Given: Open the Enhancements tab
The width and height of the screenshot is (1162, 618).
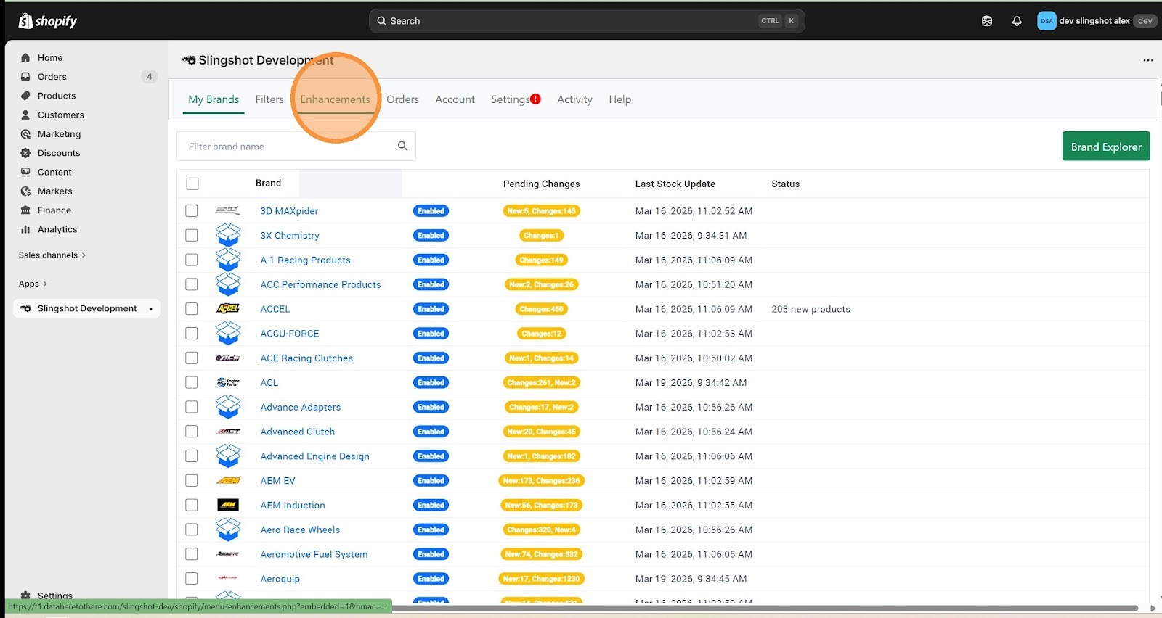Looking at the screenshot, I should (335, 99).
